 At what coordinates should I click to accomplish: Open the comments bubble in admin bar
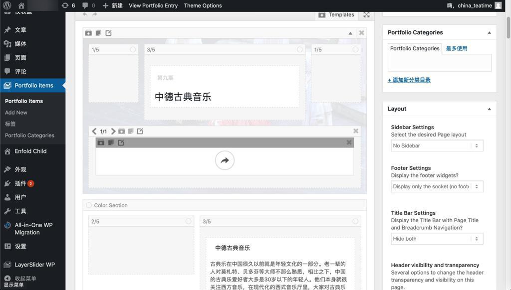click(x=89, y=5)
